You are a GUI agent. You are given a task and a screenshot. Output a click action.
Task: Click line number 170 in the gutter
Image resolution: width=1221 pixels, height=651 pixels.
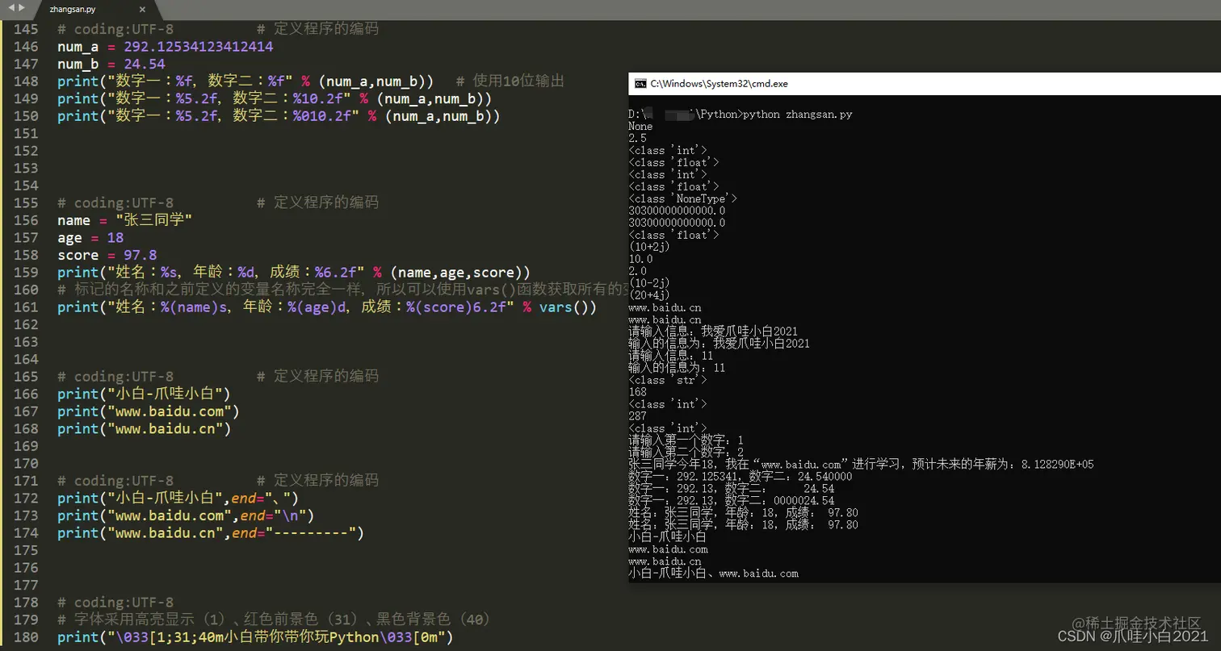pyautogui.click(x=26, y=464)
